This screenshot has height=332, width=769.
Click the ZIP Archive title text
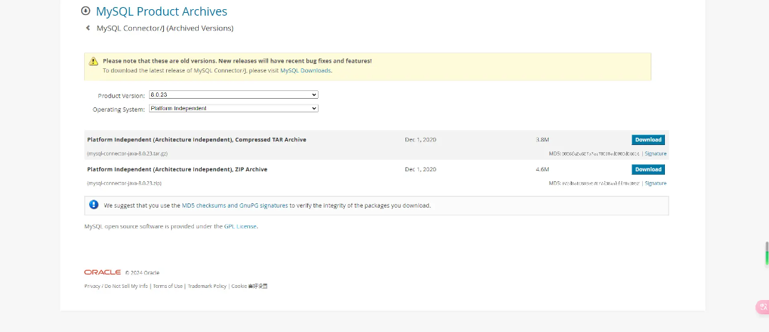pos(177,170)
